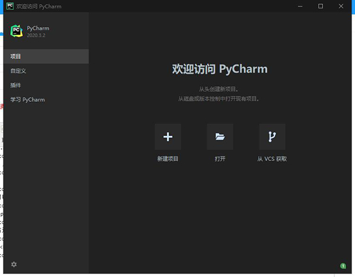Click the version text 2020.3.2

pos(36,36)
